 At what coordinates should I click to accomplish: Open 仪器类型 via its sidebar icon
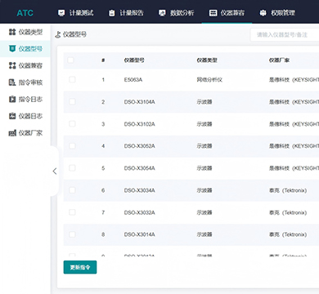tap(12, 32)
